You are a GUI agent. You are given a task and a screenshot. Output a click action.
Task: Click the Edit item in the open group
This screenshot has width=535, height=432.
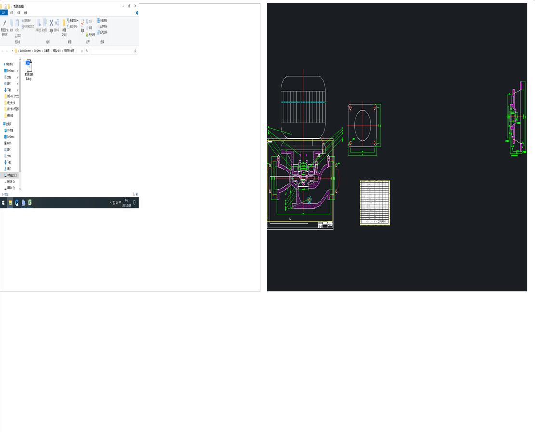[89, 28]
